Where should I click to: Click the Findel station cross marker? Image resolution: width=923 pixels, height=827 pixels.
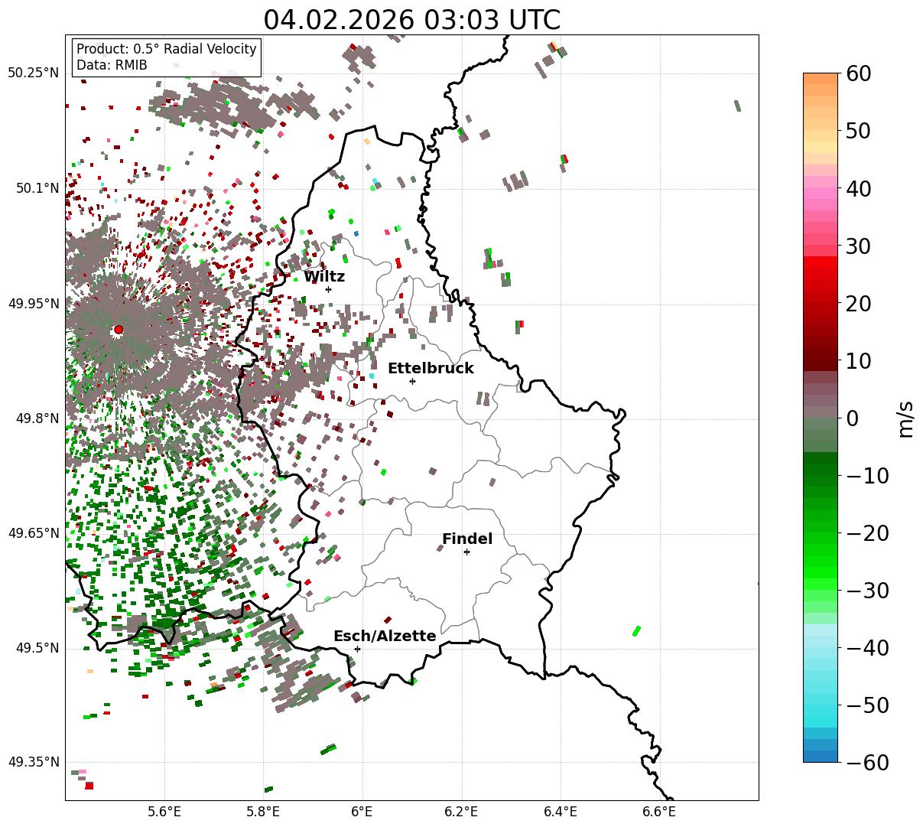coord(466,552)
